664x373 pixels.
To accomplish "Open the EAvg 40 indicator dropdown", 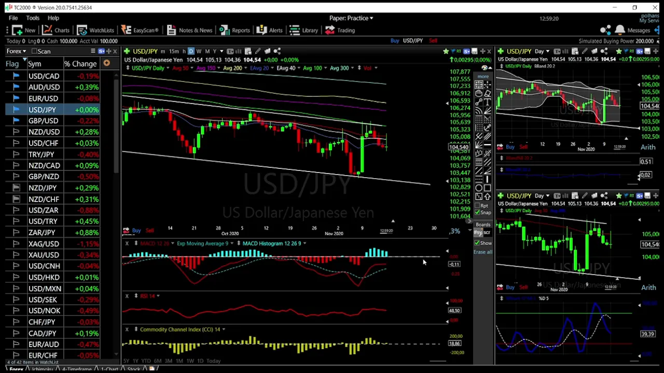I will (299, 68).
